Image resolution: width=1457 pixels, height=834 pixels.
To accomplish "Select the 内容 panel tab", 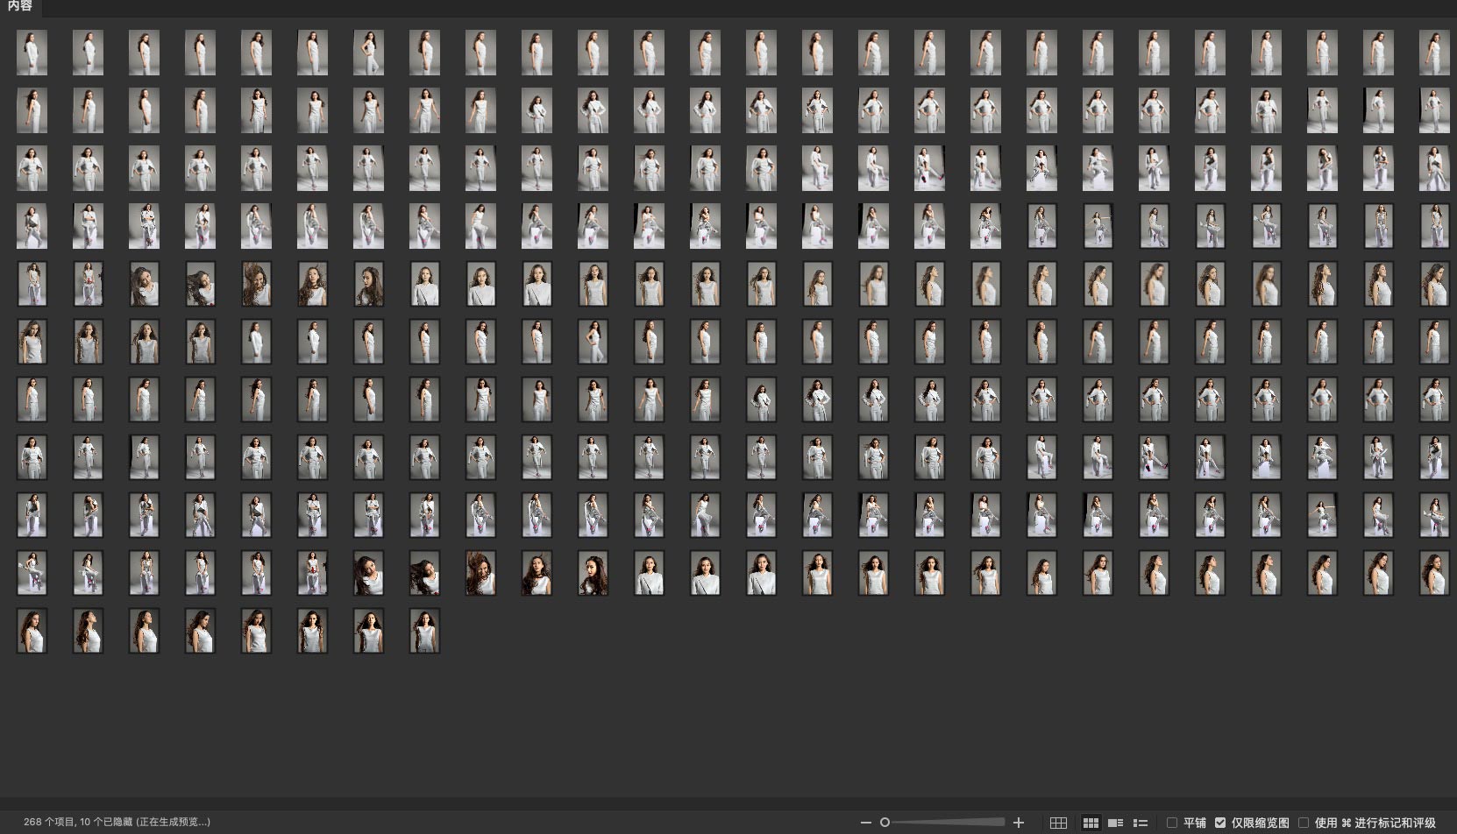I will (x=20, y=7).
